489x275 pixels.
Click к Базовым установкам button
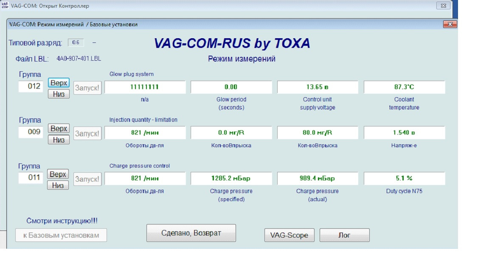click(61, 235)
